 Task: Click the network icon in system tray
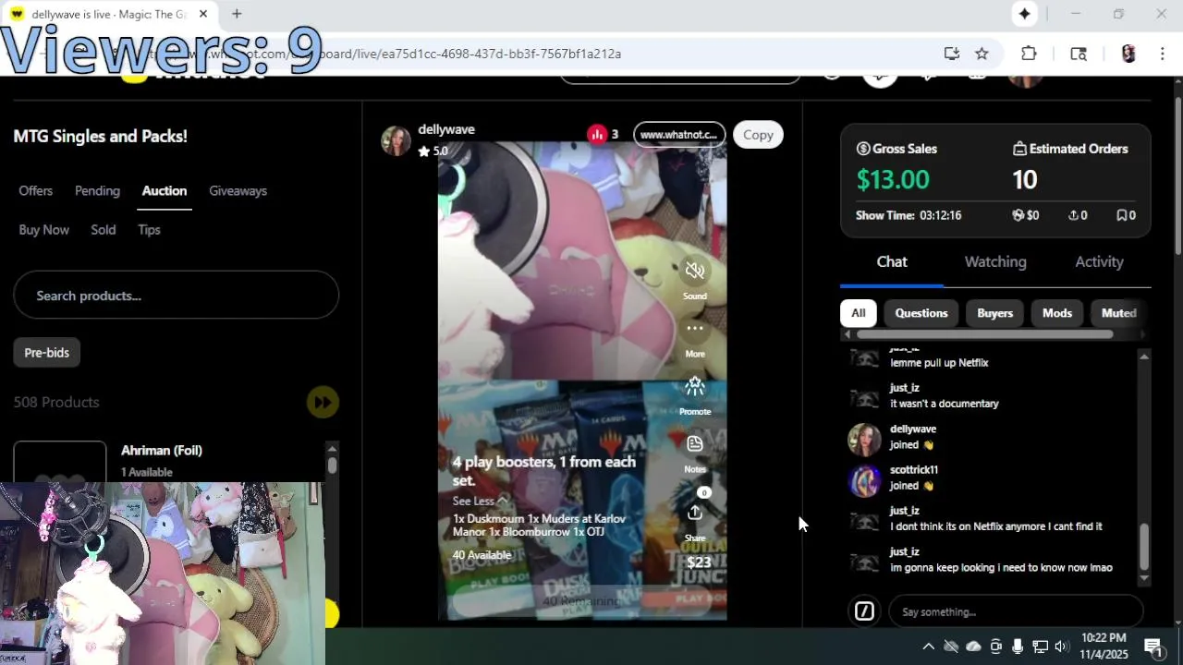click(1040, 647)
